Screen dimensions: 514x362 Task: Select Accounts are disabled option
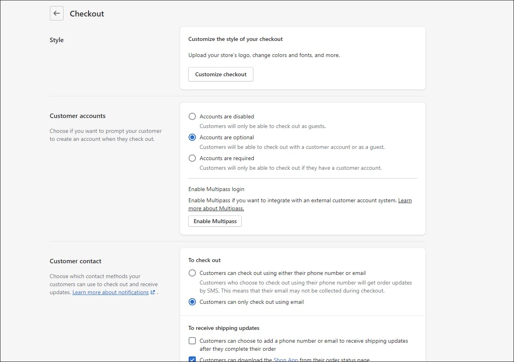(x=192, y=116)
